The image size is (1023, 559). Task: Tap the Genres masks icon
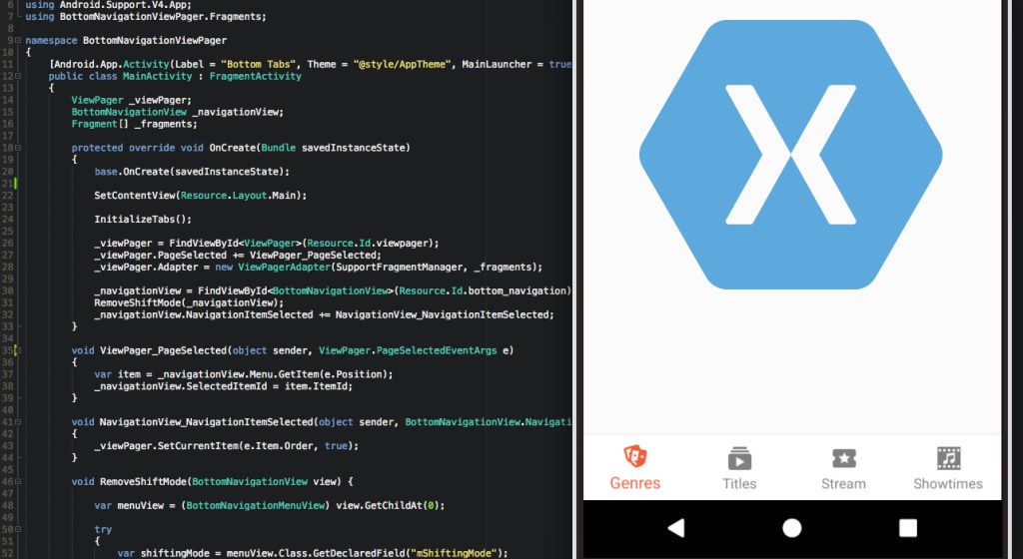pos(634,457)
